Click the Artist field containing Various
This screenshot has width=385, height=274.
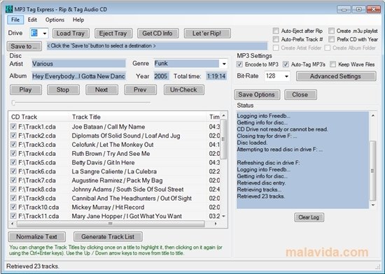pos(78,64)
